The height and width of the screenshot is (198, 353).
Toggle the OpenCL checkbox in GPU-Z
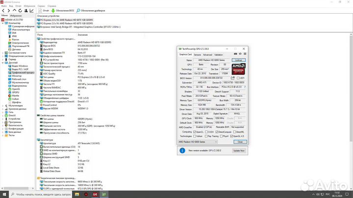[x=196, y=132]
